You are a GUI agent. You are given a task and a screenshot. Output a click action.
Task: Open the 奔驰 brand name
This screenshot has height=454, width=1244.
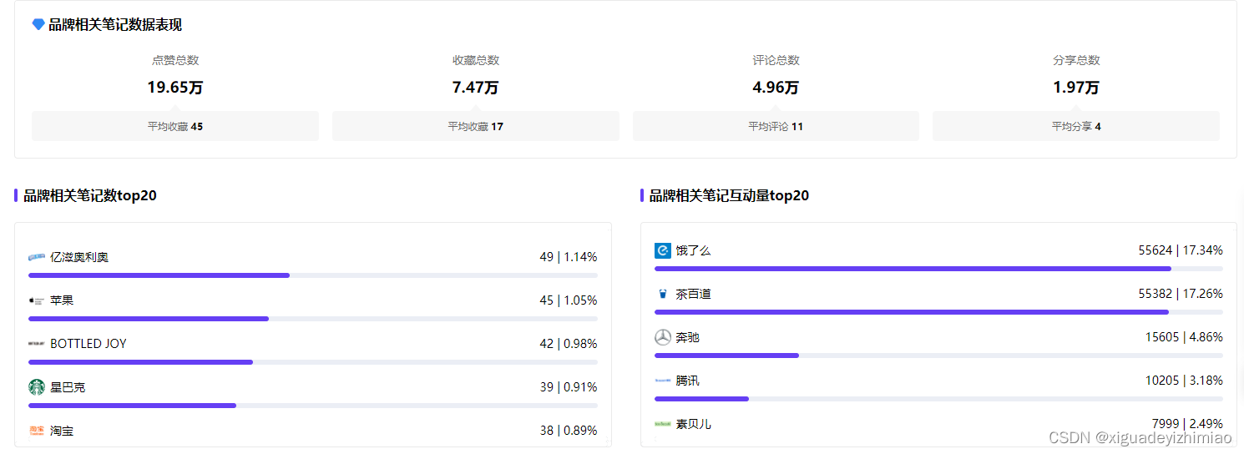pos(688,337)
